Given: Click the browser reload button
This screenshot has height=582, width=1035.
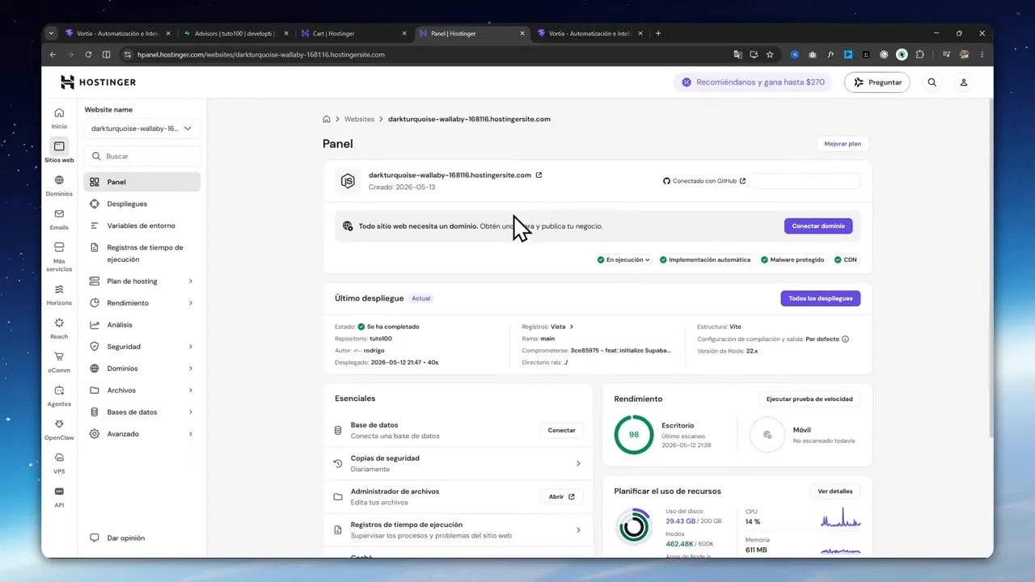Looking at the screenshot, I should tap(88, 54).
